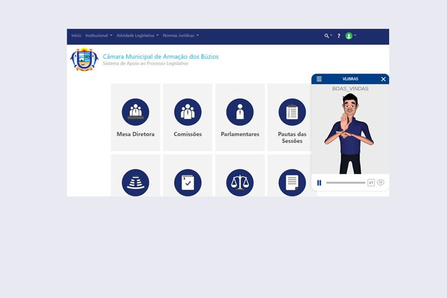The height and width of the screenshot is (298, 447).
Task: Open the Mesa Diretora icon
Action: pyautogui.click(x=136, y=112)
